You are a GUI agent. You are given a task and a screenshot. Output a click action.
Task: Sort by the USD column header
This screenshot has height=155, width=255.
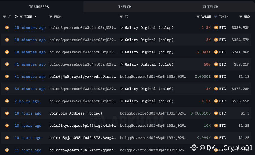pos(247,17)
